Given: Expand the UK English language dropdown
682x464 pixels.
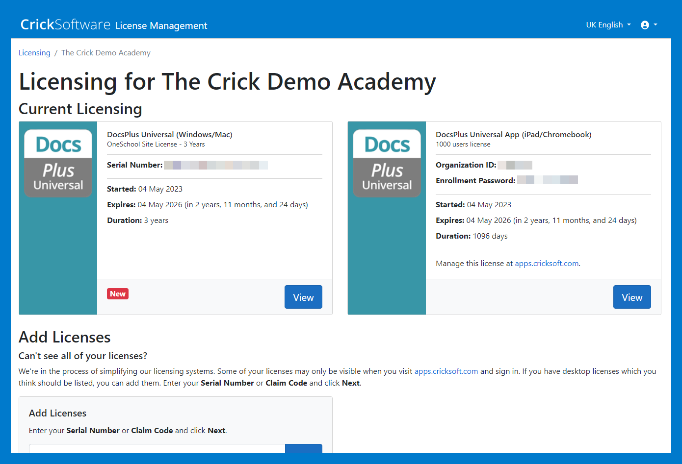Looking at the screenshot, I should (x=608, y=25).
